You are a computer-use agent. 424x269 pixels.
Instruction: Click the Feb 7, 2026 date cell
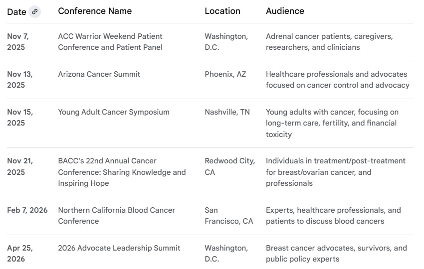click(27, 210)
